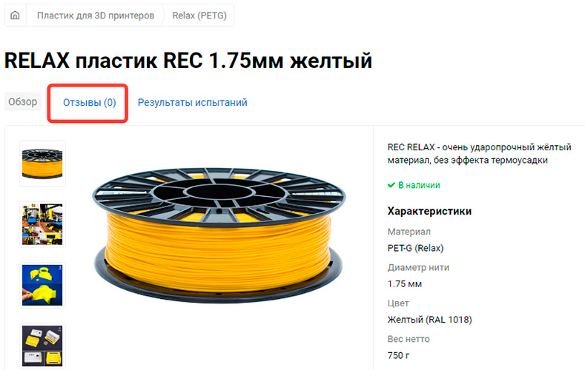Viewport: 585px width, 370px height.
Task: Click the 1.75 мм diameter value
Action: point(405,284)
